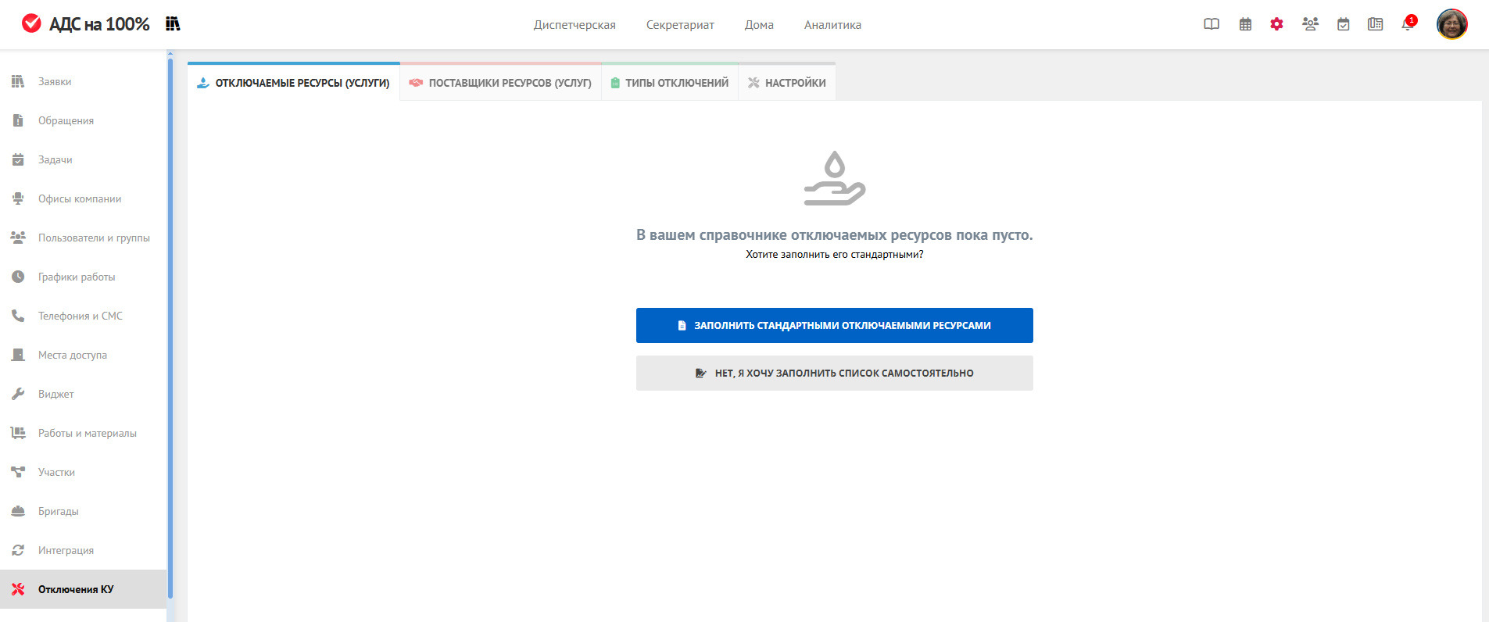The height and width of the screenshot is (622, 1489).
Task: Open the desk phone icon in header
Action: 1375,24
